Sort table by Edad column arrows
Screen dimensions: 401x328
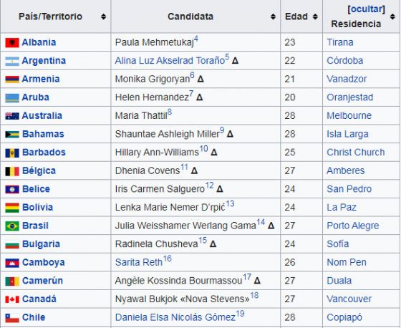[315, 17]
